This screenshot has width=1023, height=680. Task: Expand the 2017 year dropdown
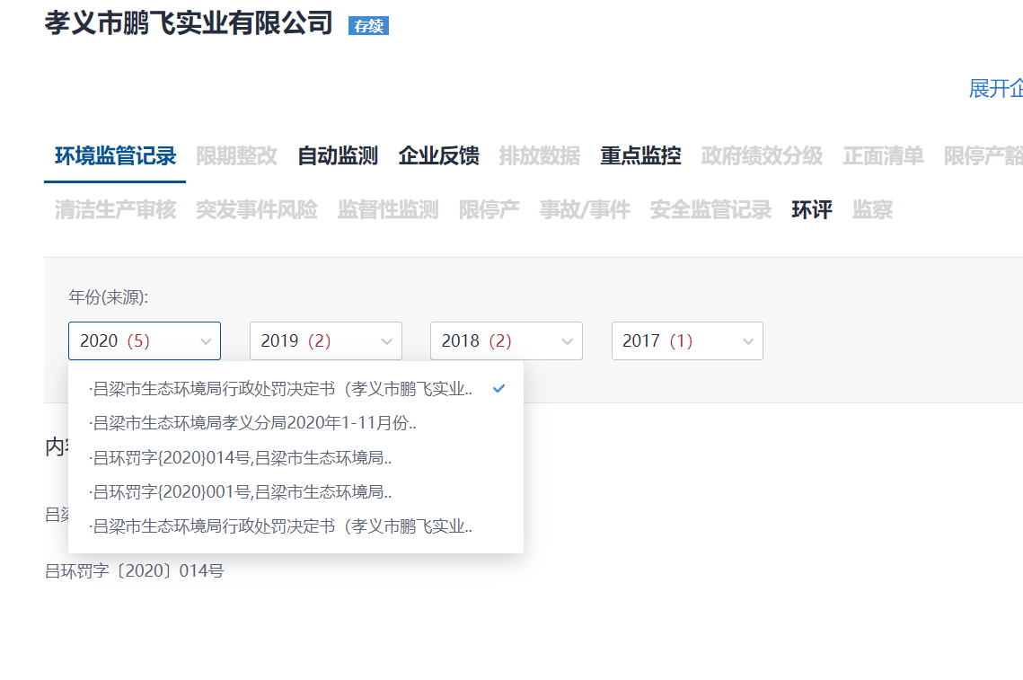pyautogui.click(x=687, y=340)
